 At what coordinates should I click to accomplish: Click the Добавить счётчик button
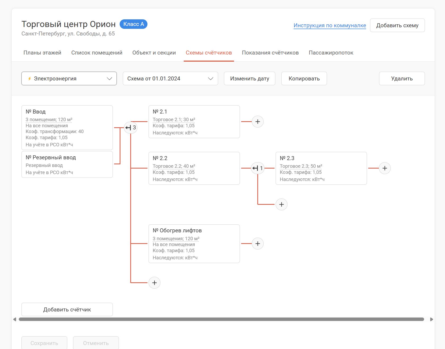(67, 310)
